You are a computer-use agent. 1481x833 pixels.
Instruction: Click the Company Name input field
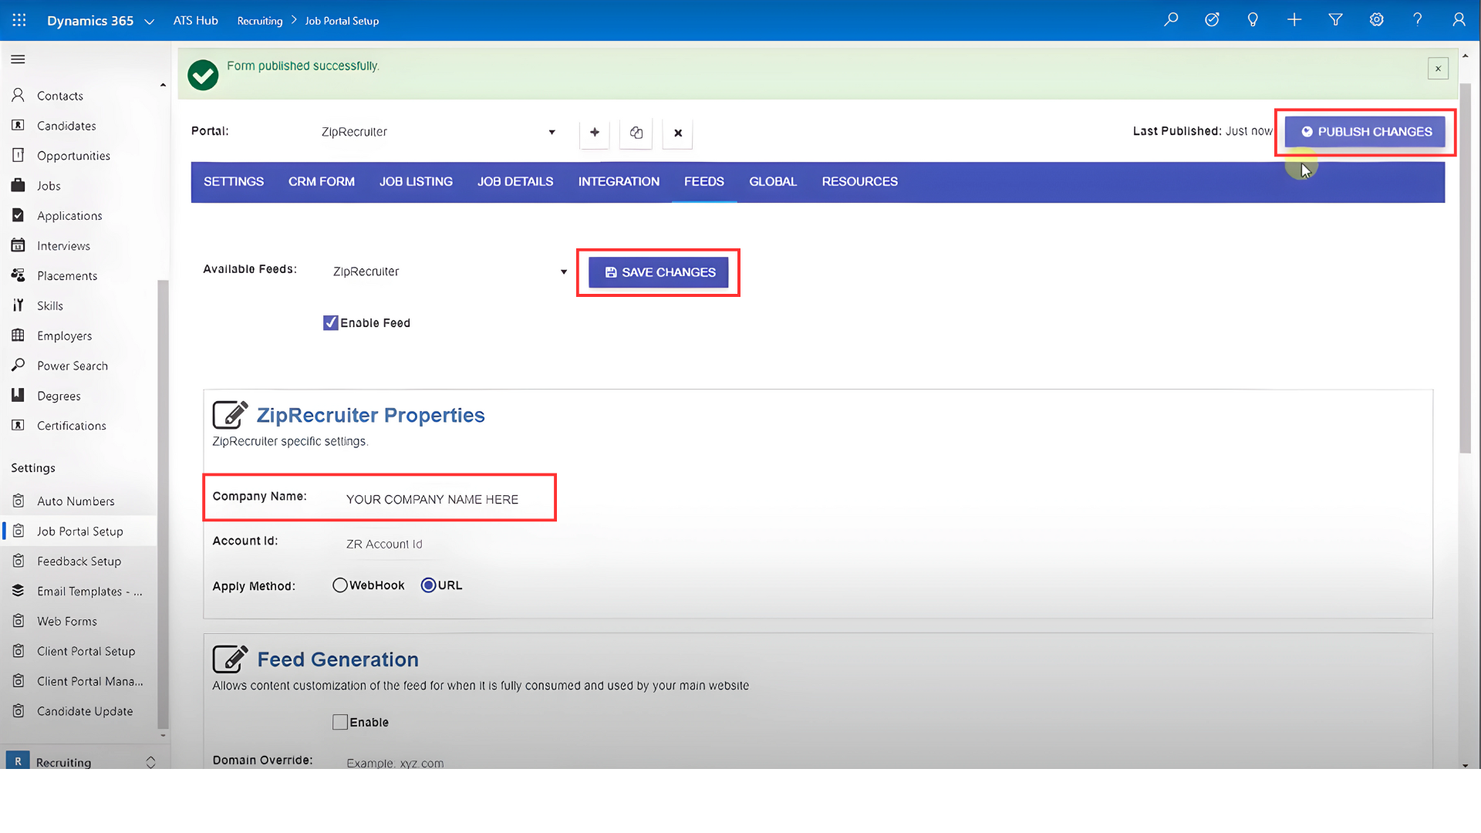[x=444, y=500]
